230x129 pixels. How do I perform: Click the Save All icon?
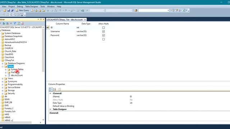(12, 10)
